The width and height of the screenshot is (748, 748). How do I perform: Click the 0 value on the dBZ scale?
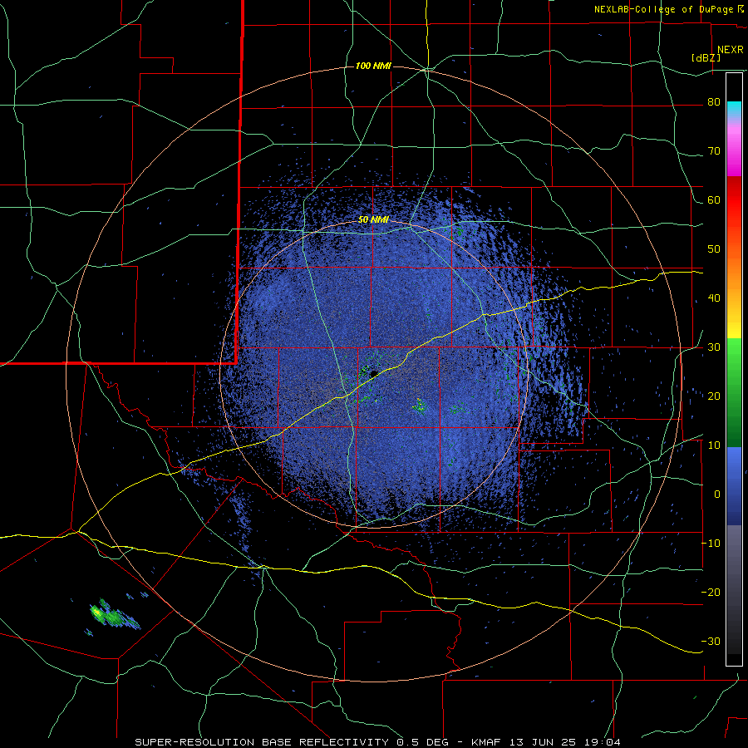point(717,495)
